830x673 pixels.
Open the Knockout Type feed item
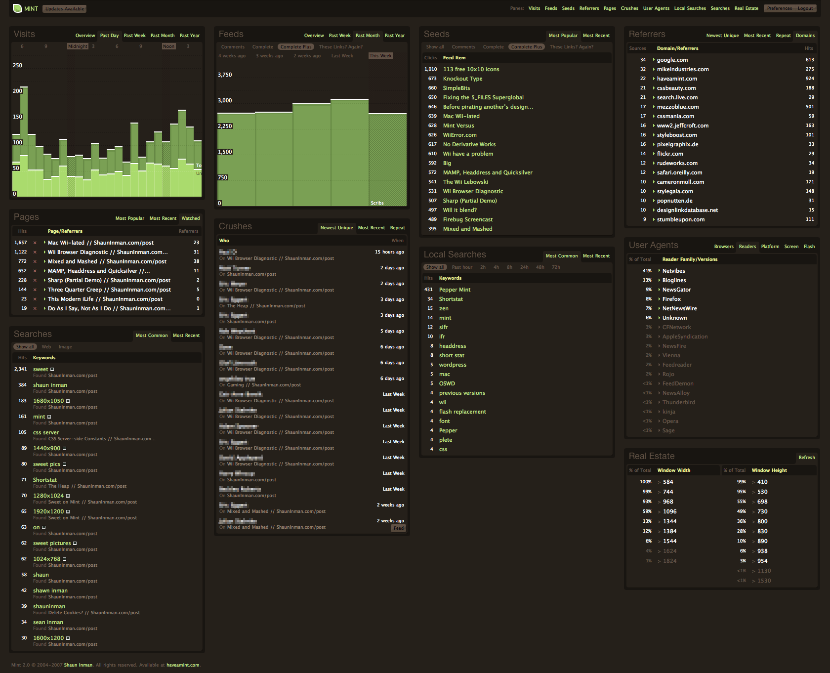[462, 79]
